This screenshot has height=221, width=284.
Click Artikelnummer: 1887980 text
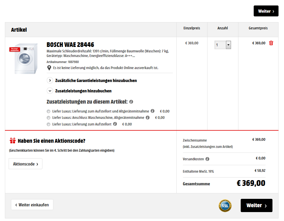pos(63,62)
